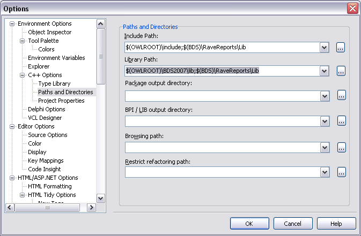Image resolution: width=361 pixels, height=236 pixels.
Task: Select Display under Editor Options
Action: coord(37,152)
